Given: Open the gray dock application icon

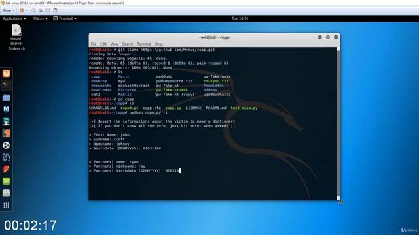Looking at the screenshot, I should [x=6, y=193].
